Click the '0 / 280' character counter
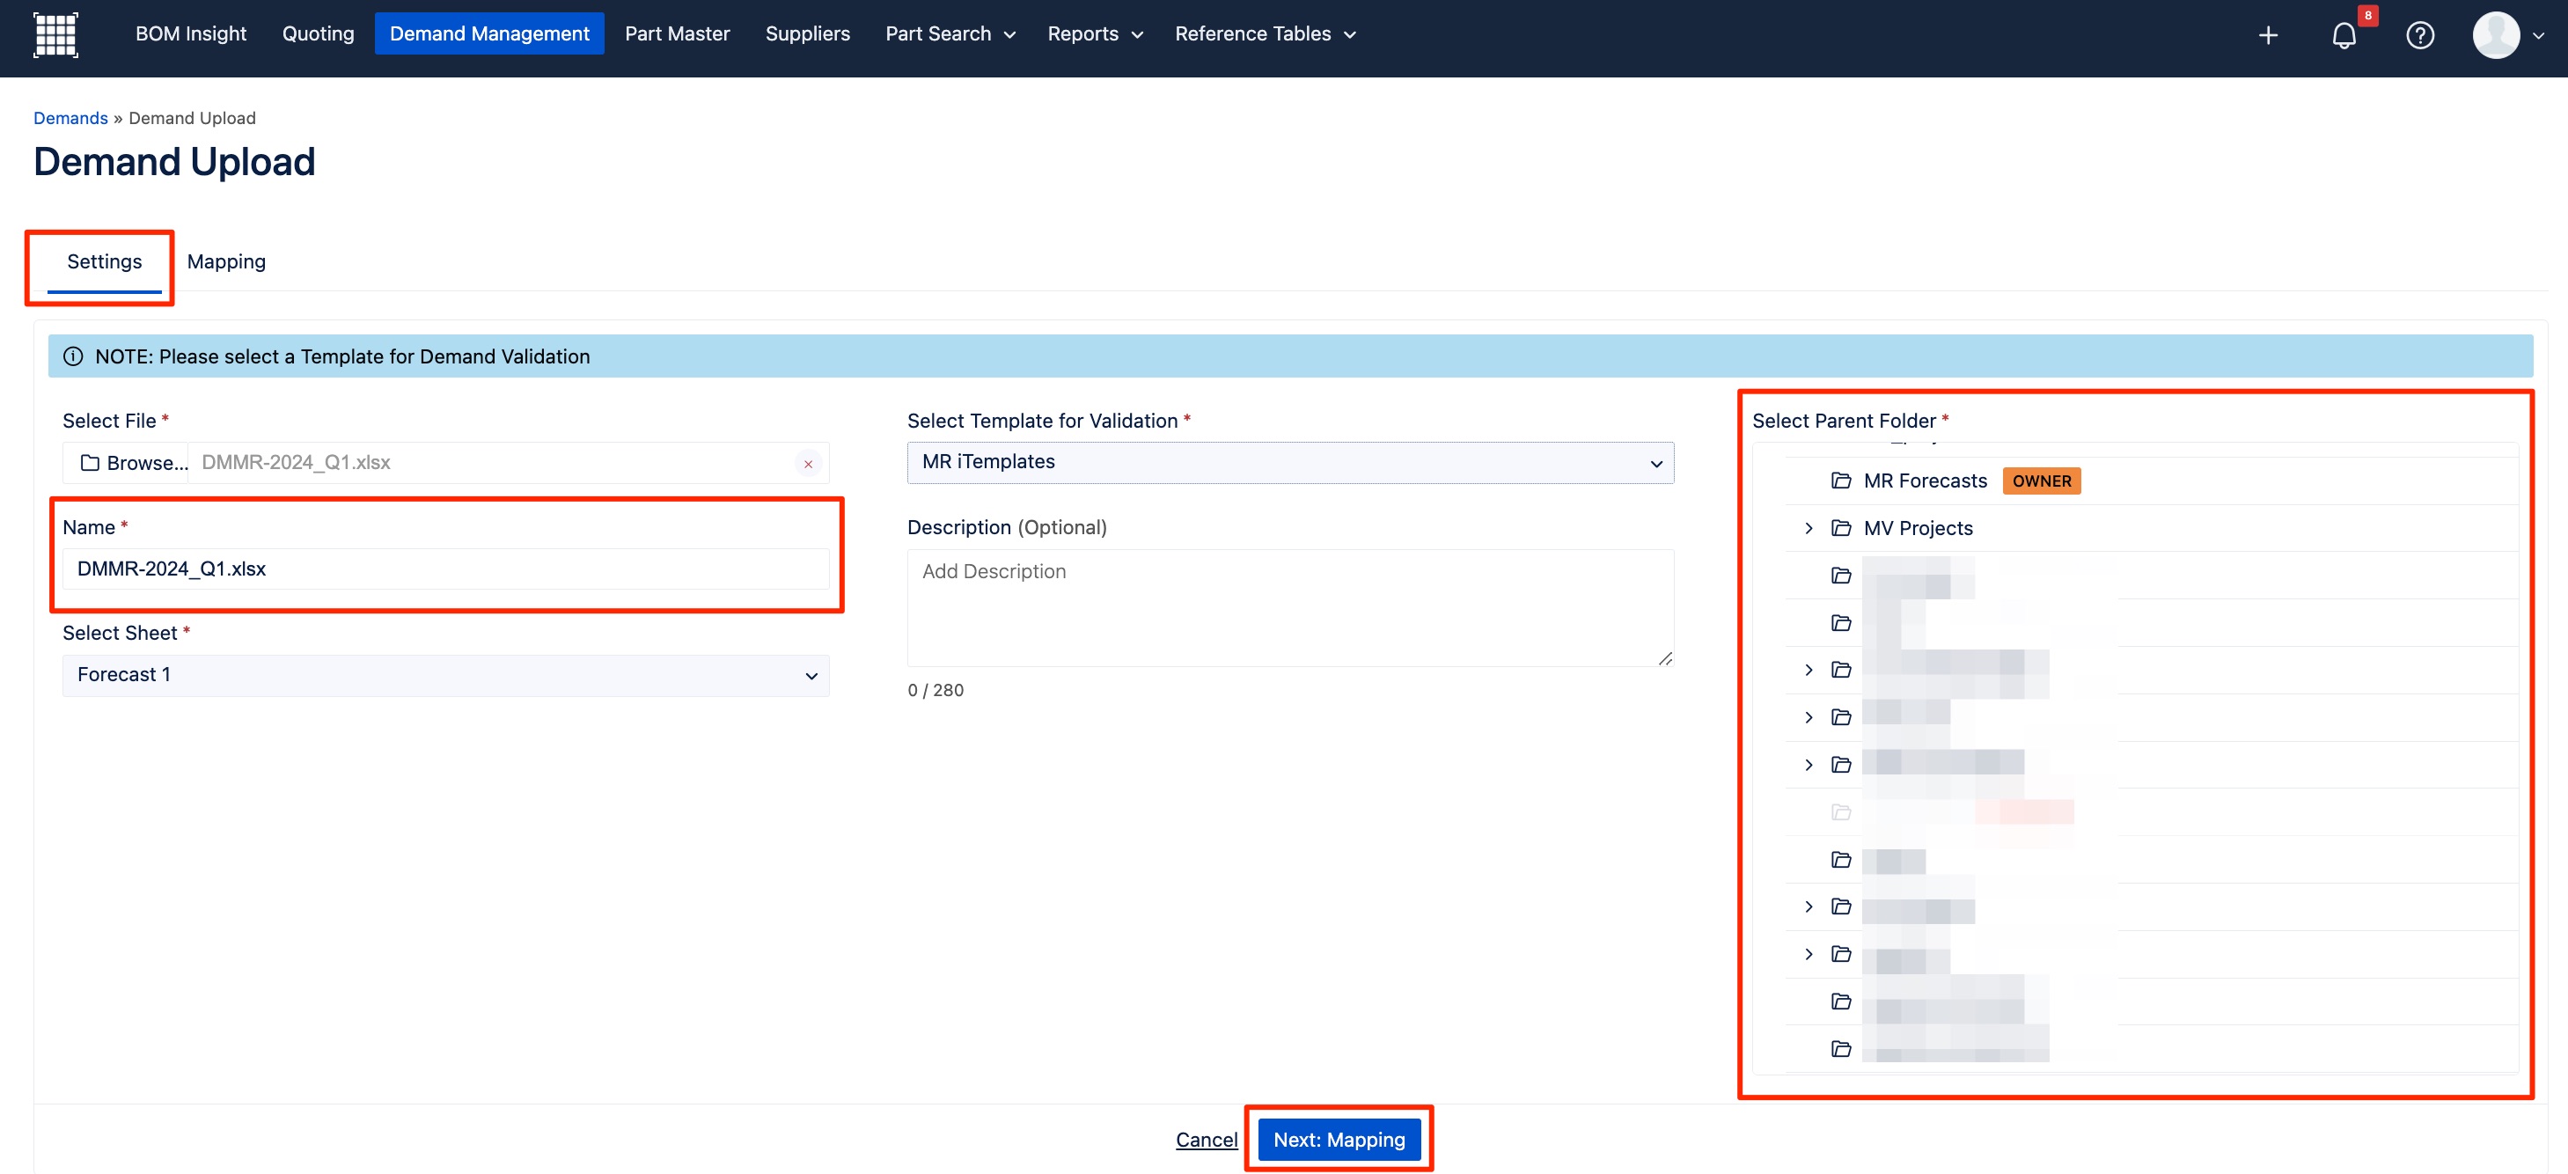This screenshot has height=1174, width=2568. click(935, 690)
